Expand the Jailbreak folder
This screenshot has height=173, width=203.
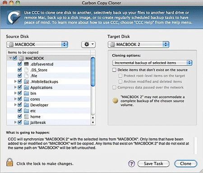[x=15, y=122]
